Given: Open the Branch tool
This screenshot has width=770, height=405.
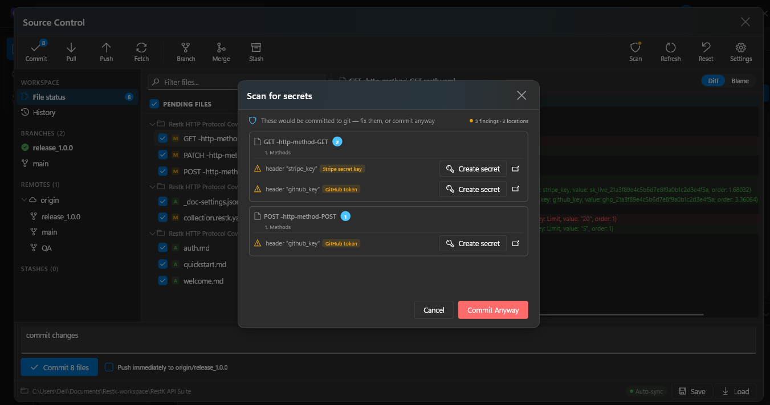Looking at the screenshot, I should click(186, 51).
